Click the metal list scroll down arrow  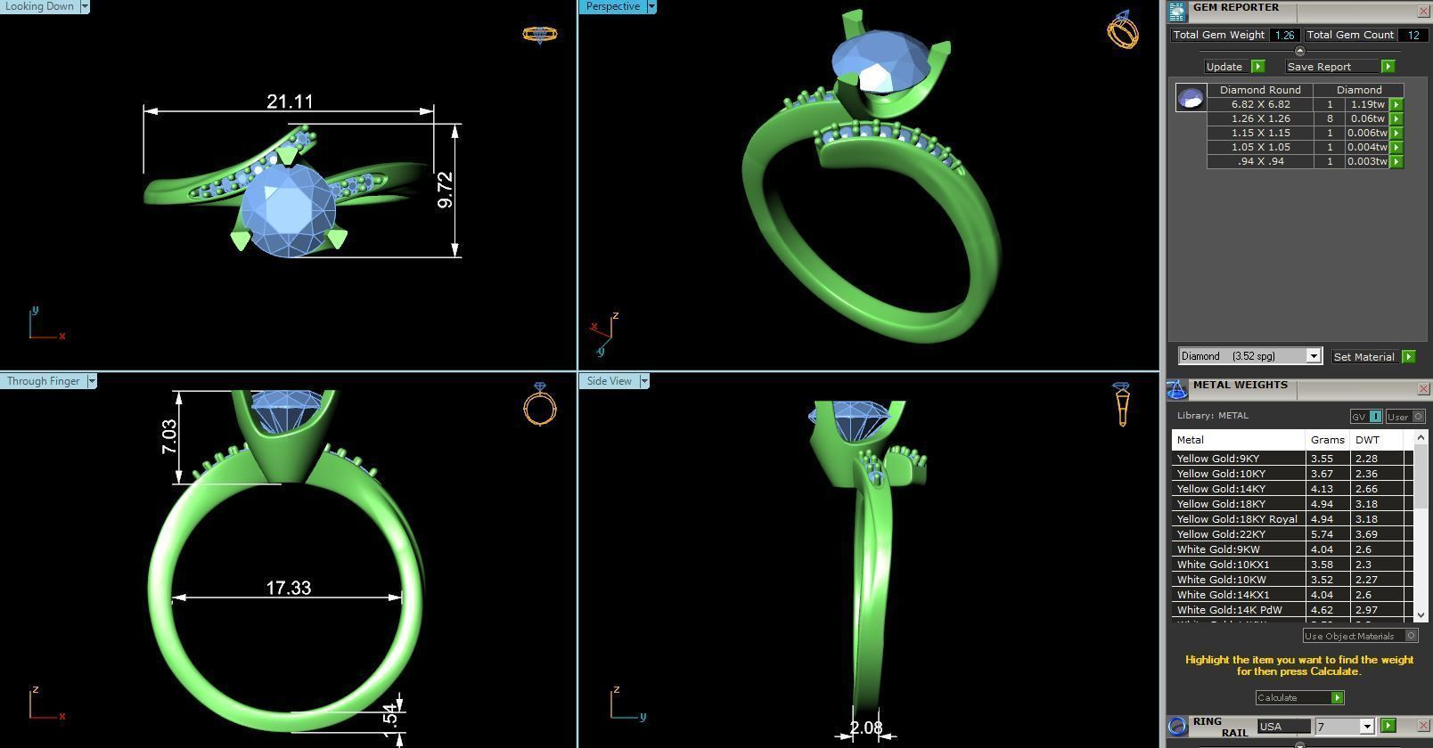(1421, 615)
